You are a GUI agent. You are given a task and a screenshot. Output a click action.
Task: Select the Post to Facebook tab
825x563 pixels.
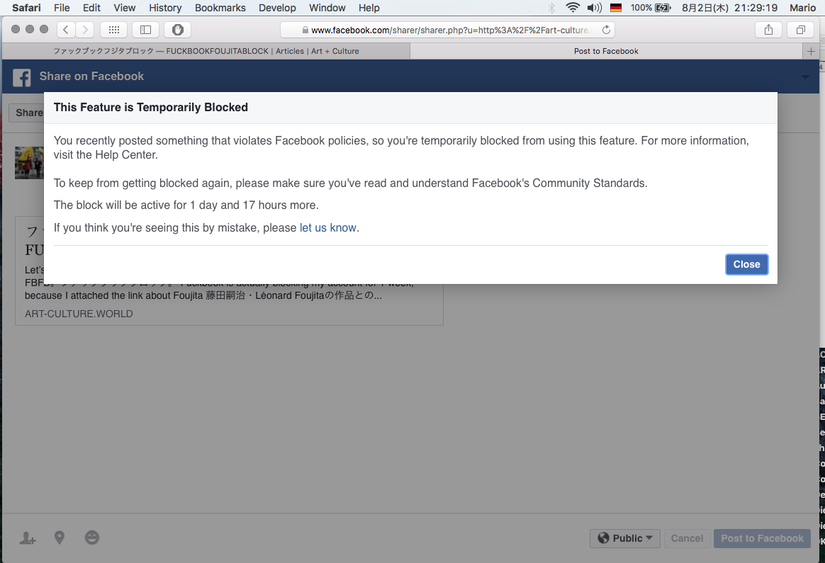(x=606, y=51)
